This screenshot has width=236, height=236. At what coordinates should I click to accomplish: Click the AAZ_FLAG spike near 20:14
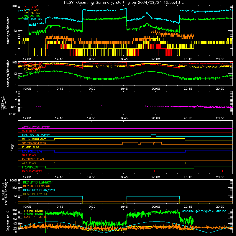185,163
